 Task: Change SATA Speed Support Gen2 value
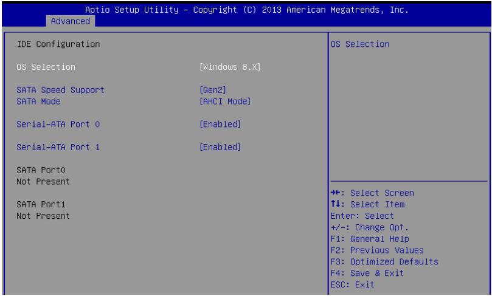pyautogui.click(x=213, y=90)
